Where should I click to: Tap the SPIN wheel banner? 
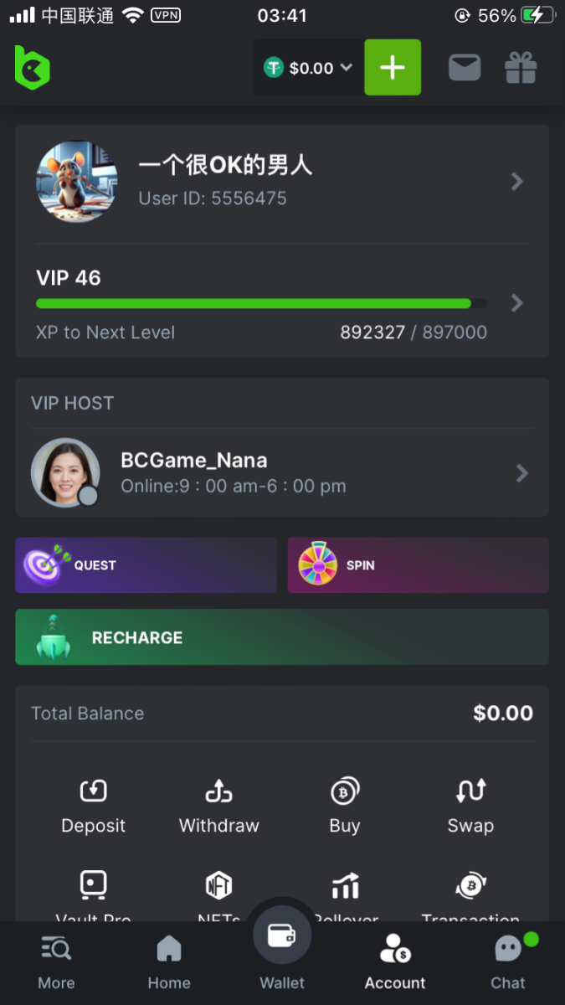pos(418,565)
